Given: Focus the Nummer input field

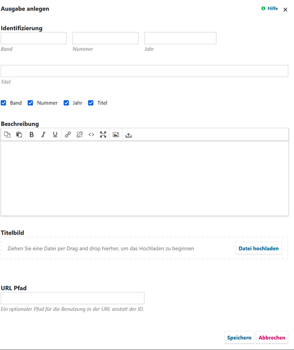Looking at the screenshot, I should (x=106, y=38).
